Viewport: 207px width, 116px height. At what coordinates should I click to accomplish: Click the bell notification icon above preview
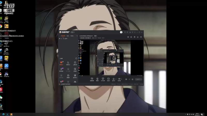pos(138,37)
